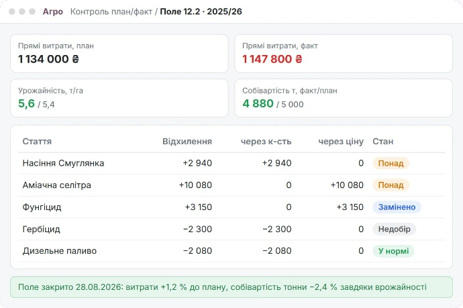
Task: Click the Понад badge for Аміачна селітра
Action: [391, 185]
